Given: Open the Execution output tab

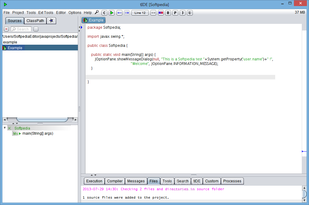Looking at the screenshot, I should pos(94,181).
